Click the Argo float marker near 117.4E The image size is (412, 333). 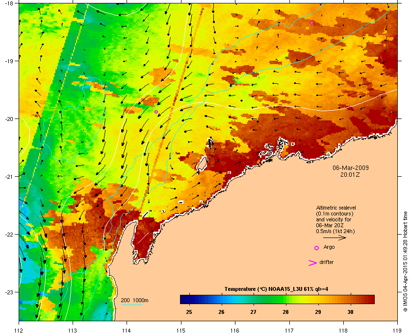[x=311, y=23]
